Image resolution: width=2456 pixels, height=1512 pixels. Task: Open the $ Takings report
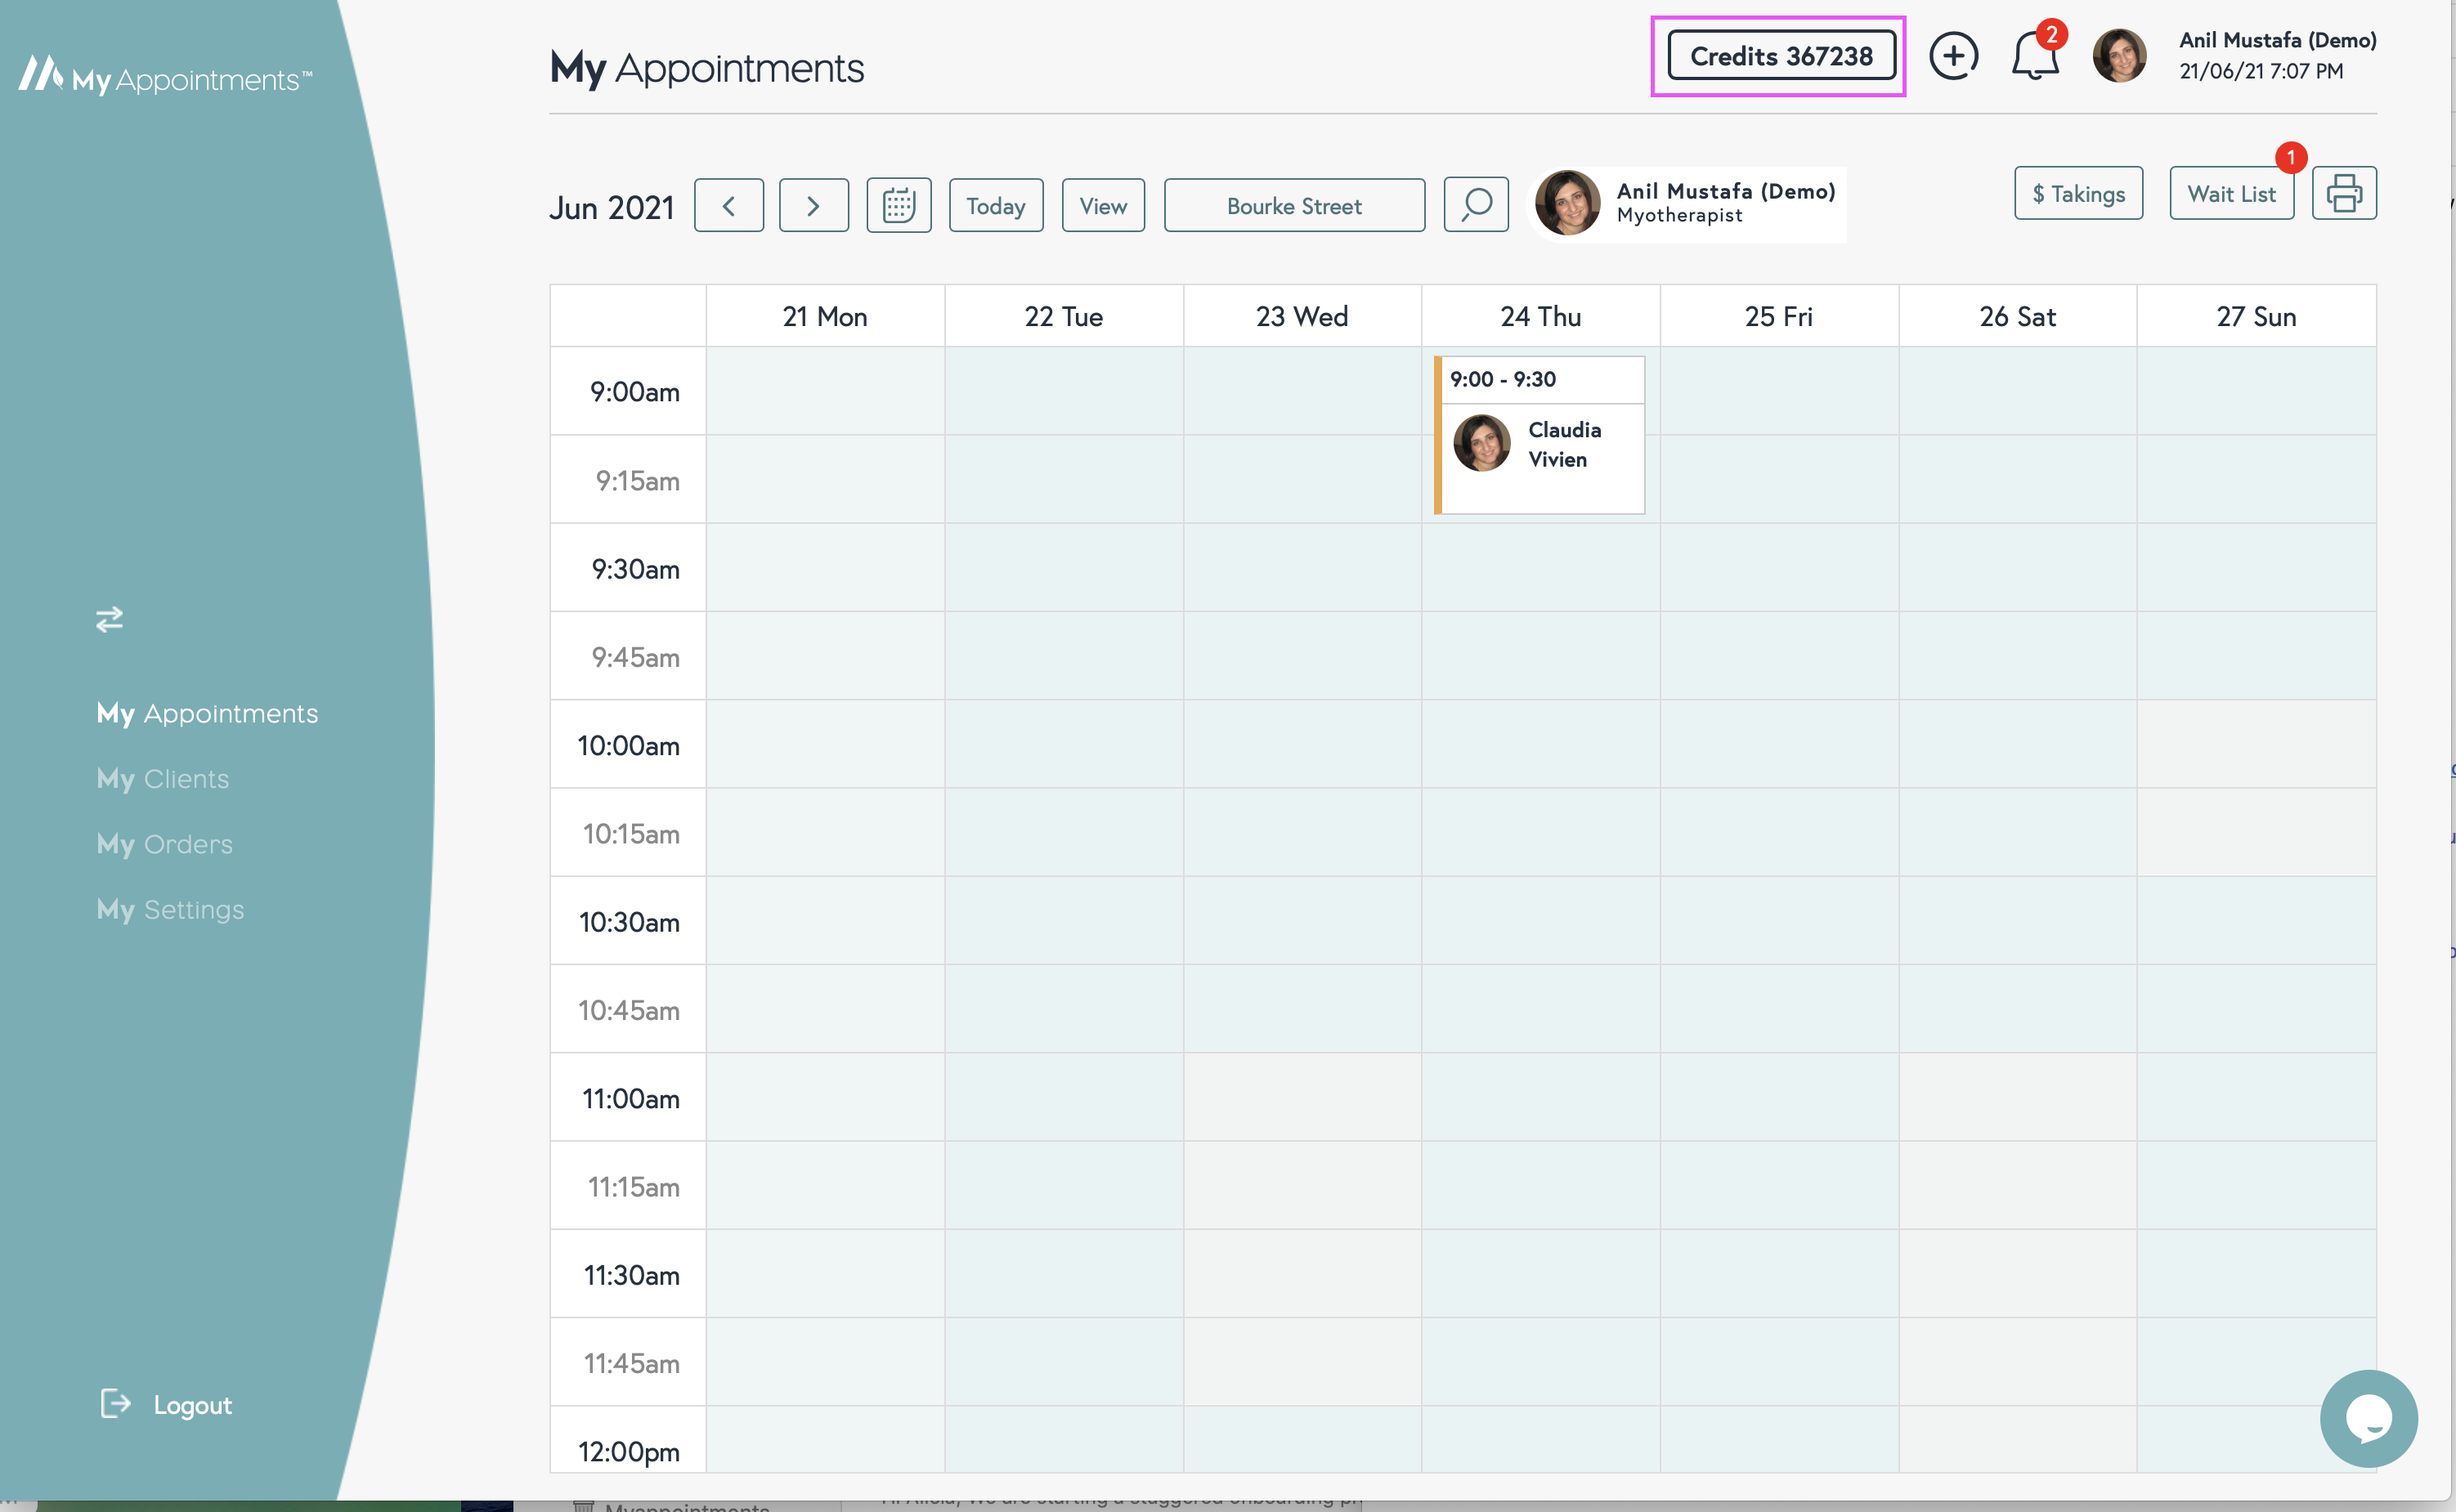pyautogui.click(x=2077, y=193)
